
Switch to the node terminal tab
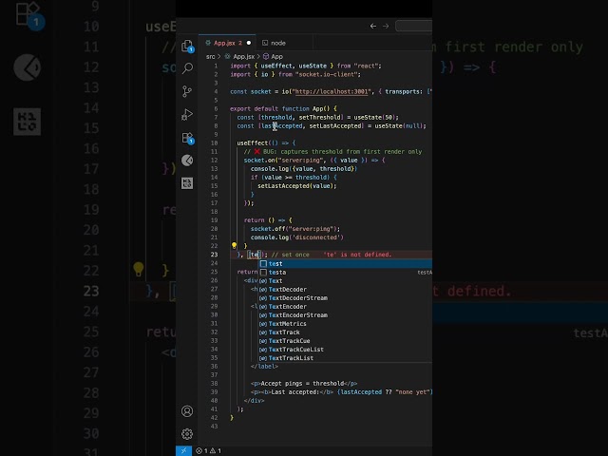tap(278, 43)
